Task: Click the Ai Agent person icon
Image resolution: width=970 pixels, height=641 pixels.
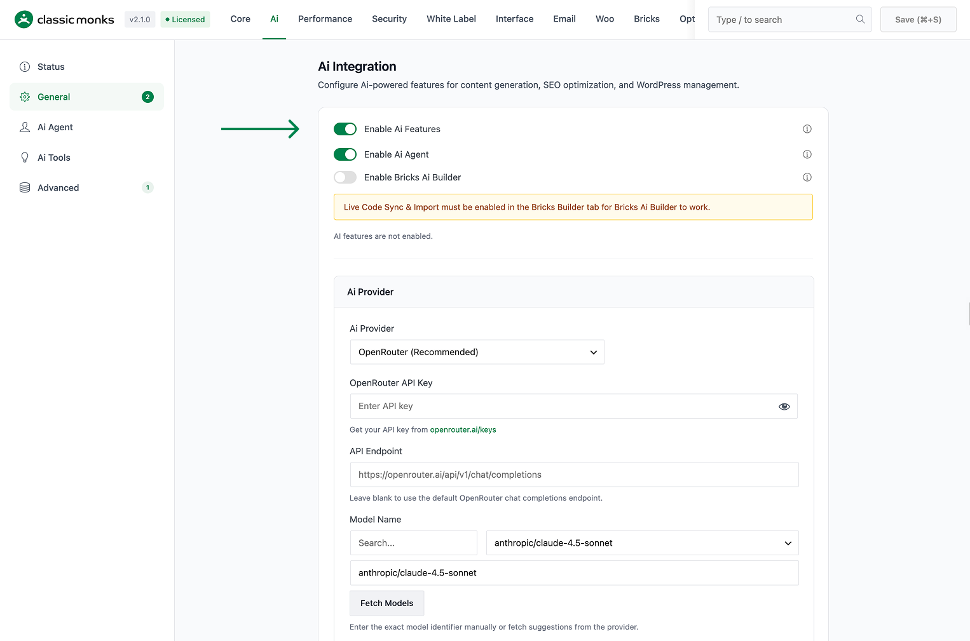Action: pos(25,127)
